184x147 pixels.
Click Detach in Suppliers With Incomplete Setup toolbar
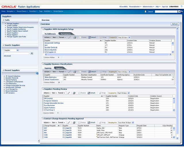(92, 37)
